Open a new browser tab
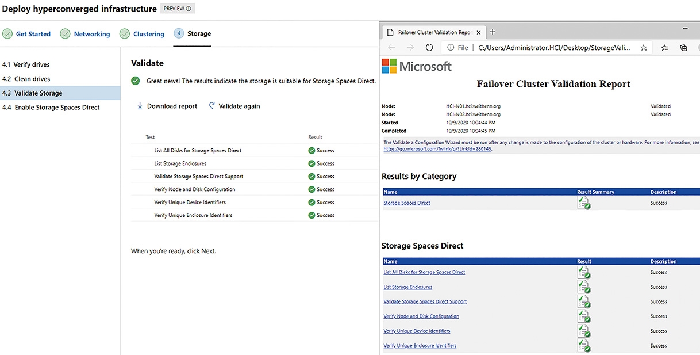This screenshot has width=700, height=355. pyautogui.click(x=493, y=32)
